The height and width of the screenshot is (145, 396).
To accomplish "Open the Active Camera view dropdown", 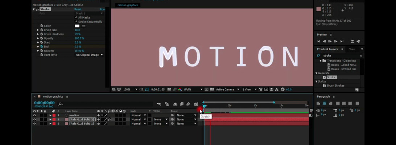I will [x=227, y=90].
